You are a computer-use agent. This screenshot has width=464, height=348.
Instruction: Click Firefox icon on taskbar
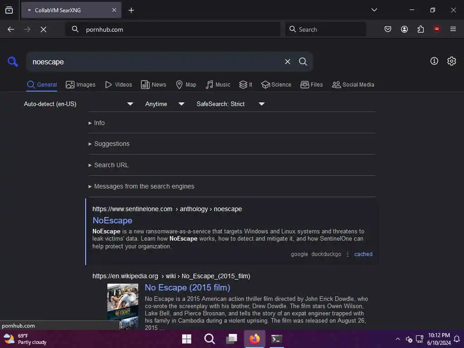tap(255, 339)
